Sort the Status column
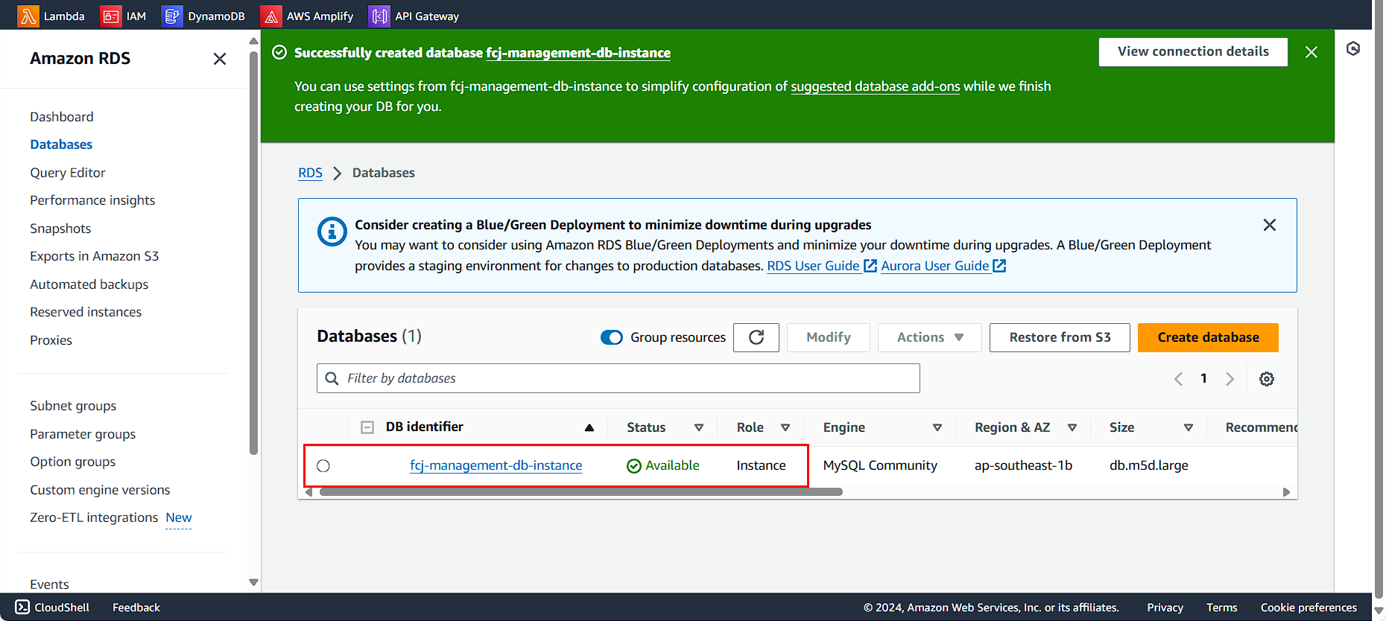 [x=699, y=427]
